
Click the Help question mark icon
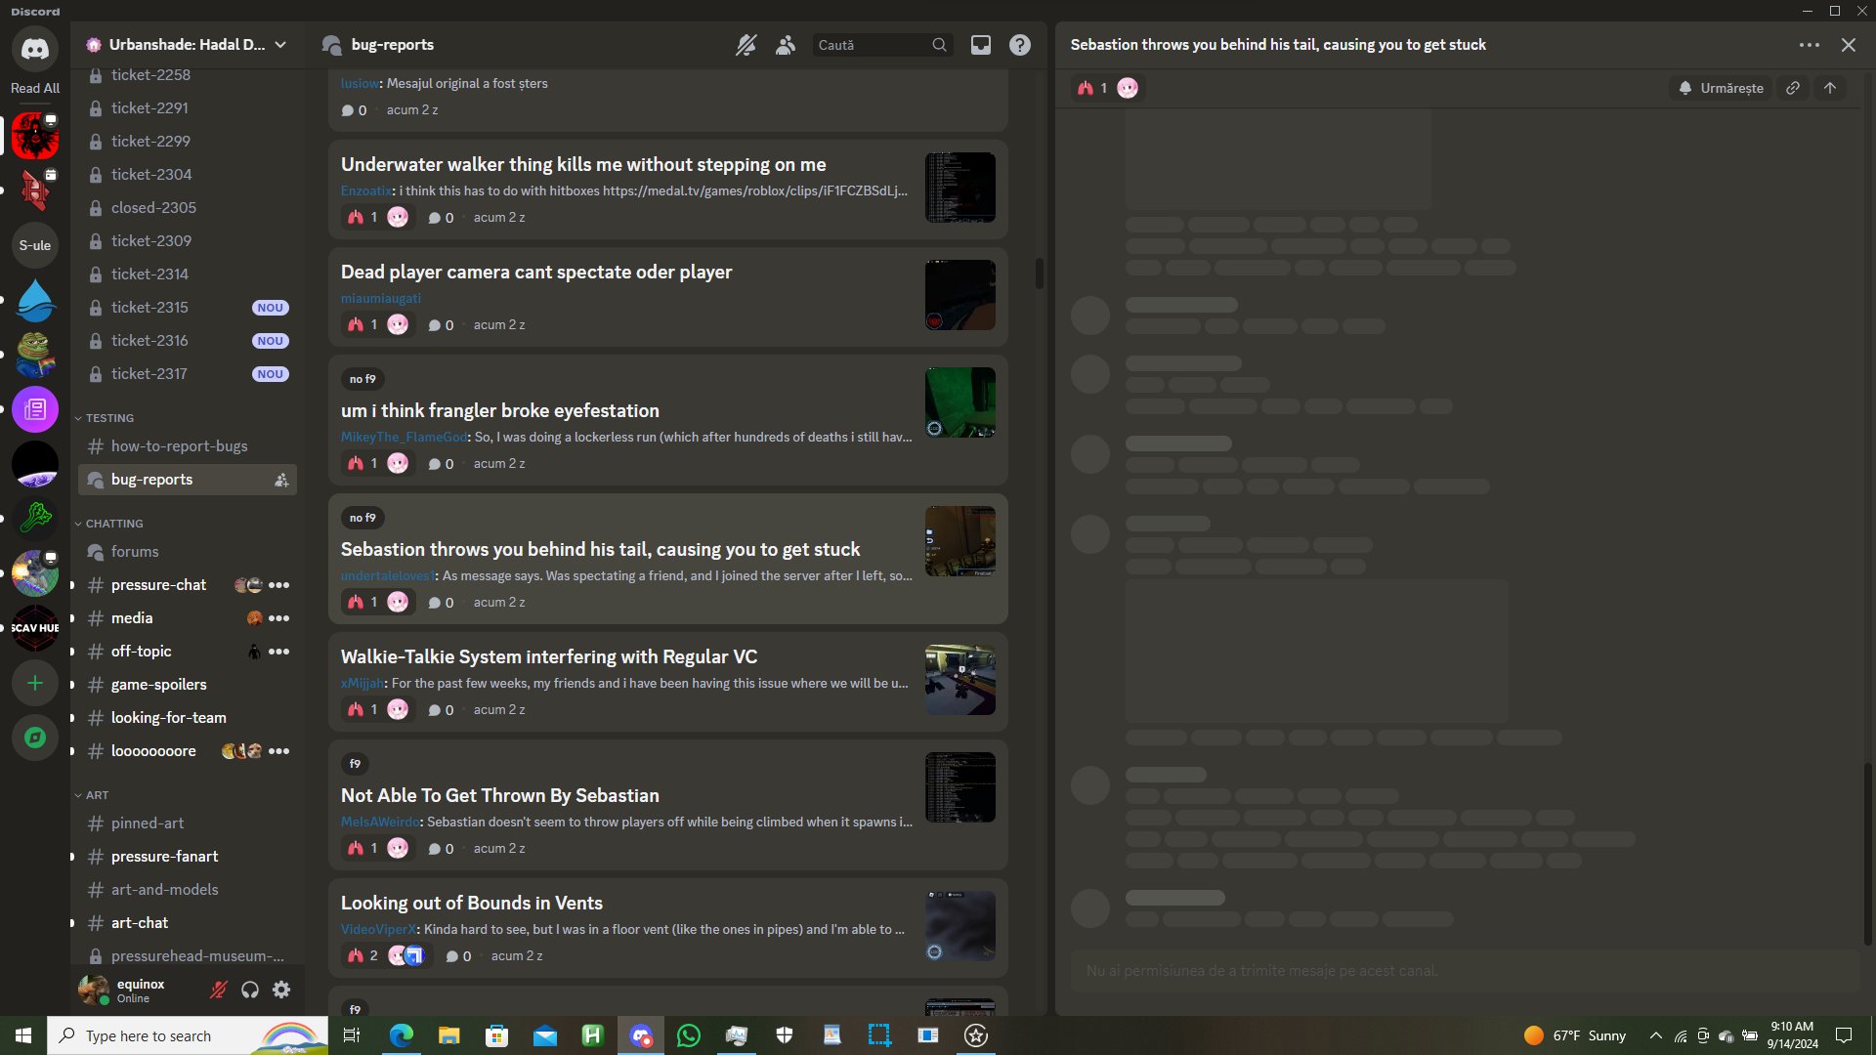pyautogui.click(x=1019, y=45)
